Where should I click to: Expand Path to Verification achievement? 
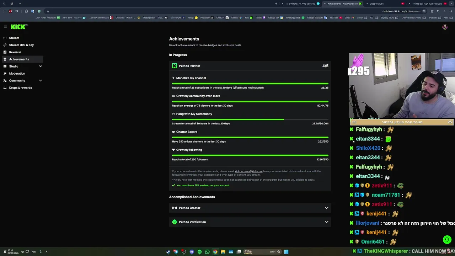click(x=250, y=222)
